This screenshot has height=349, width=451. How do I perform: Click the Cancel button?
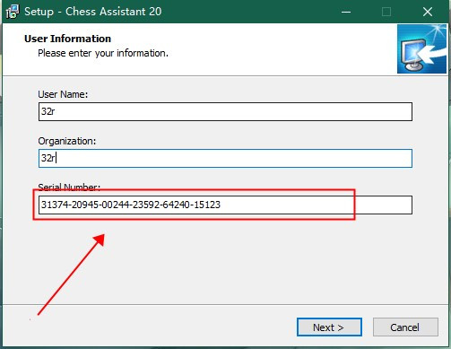405,327
